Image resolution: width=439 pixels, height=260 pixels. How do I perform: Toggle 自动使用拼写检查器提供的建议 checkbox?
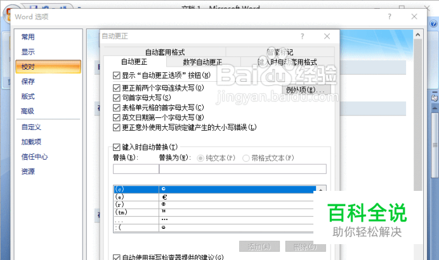click(117, 257)
